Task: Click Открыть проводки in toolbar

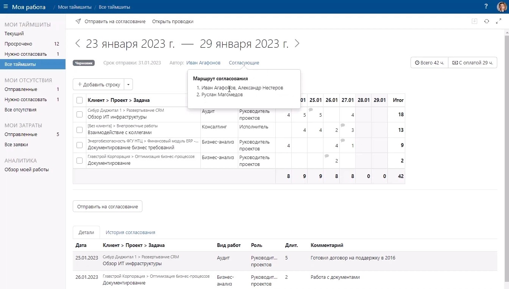Action: [x=173, y=22]
